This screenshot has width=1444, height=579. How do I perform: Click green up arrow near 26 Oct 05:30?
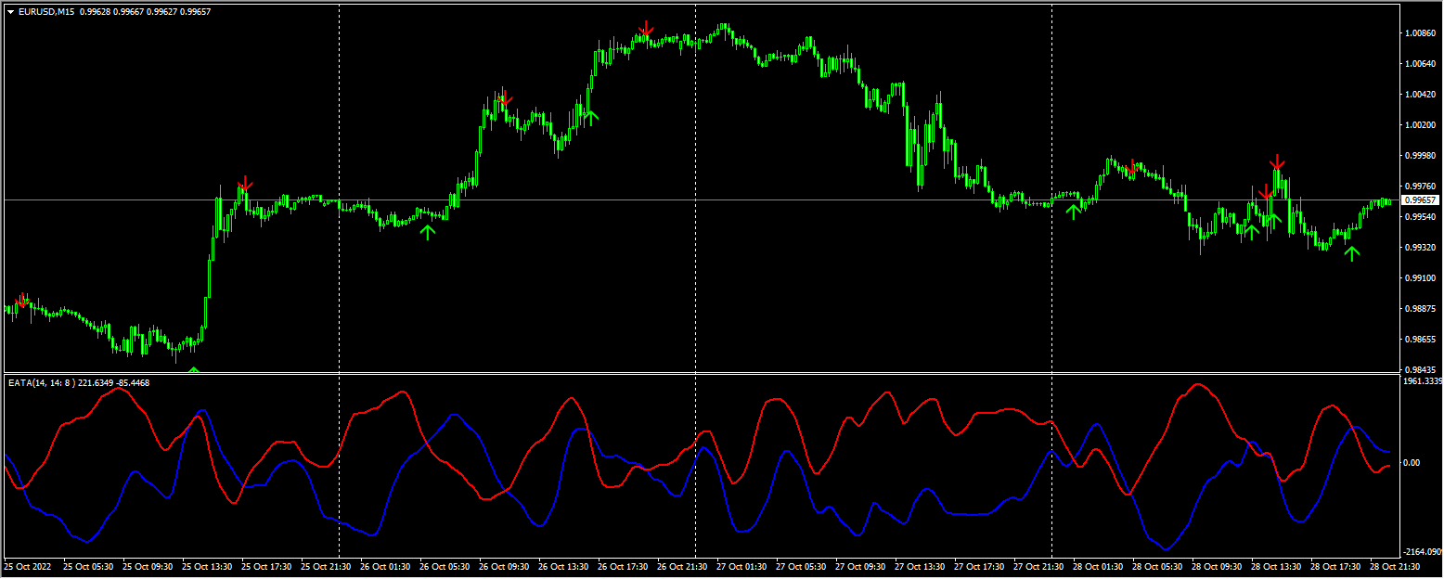pos(427,232)
